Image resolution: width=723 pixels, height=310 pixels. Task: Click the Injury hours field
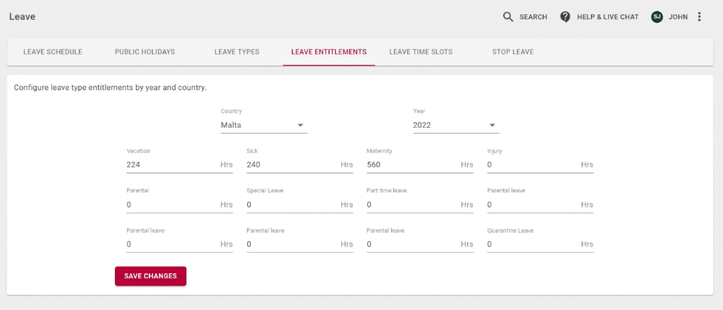coord(540,165)
